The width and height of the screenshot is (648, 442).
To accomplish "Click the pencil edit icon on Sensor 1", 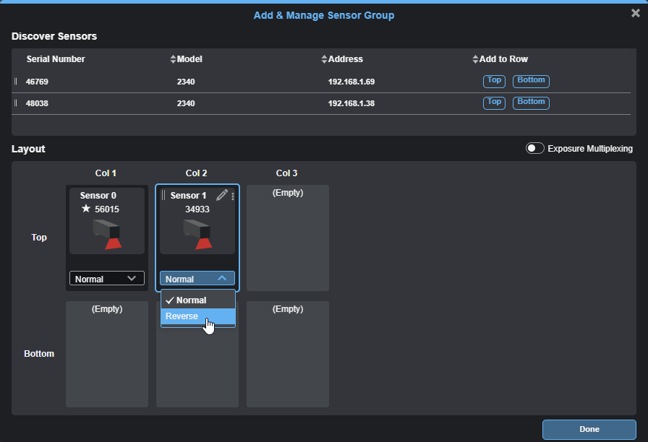I will click(222, 195).
